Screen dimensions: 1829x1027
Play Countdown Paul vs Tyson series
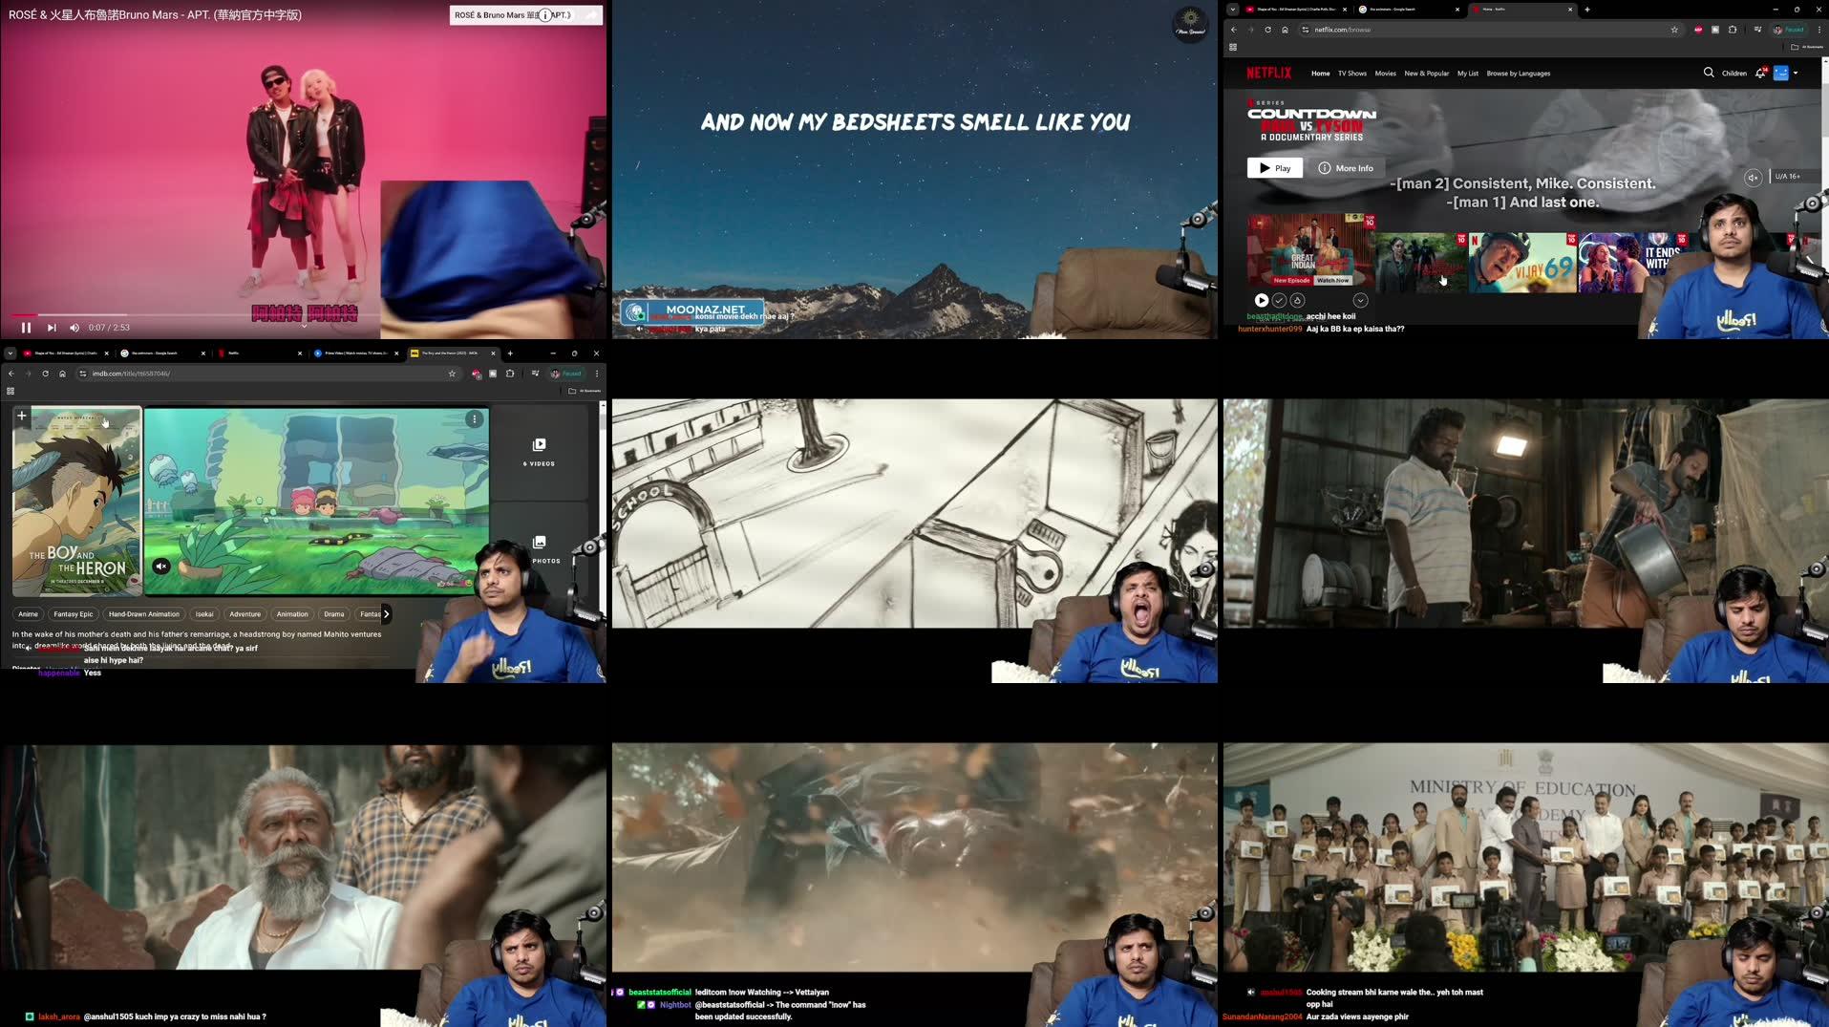pos(1274,168)
